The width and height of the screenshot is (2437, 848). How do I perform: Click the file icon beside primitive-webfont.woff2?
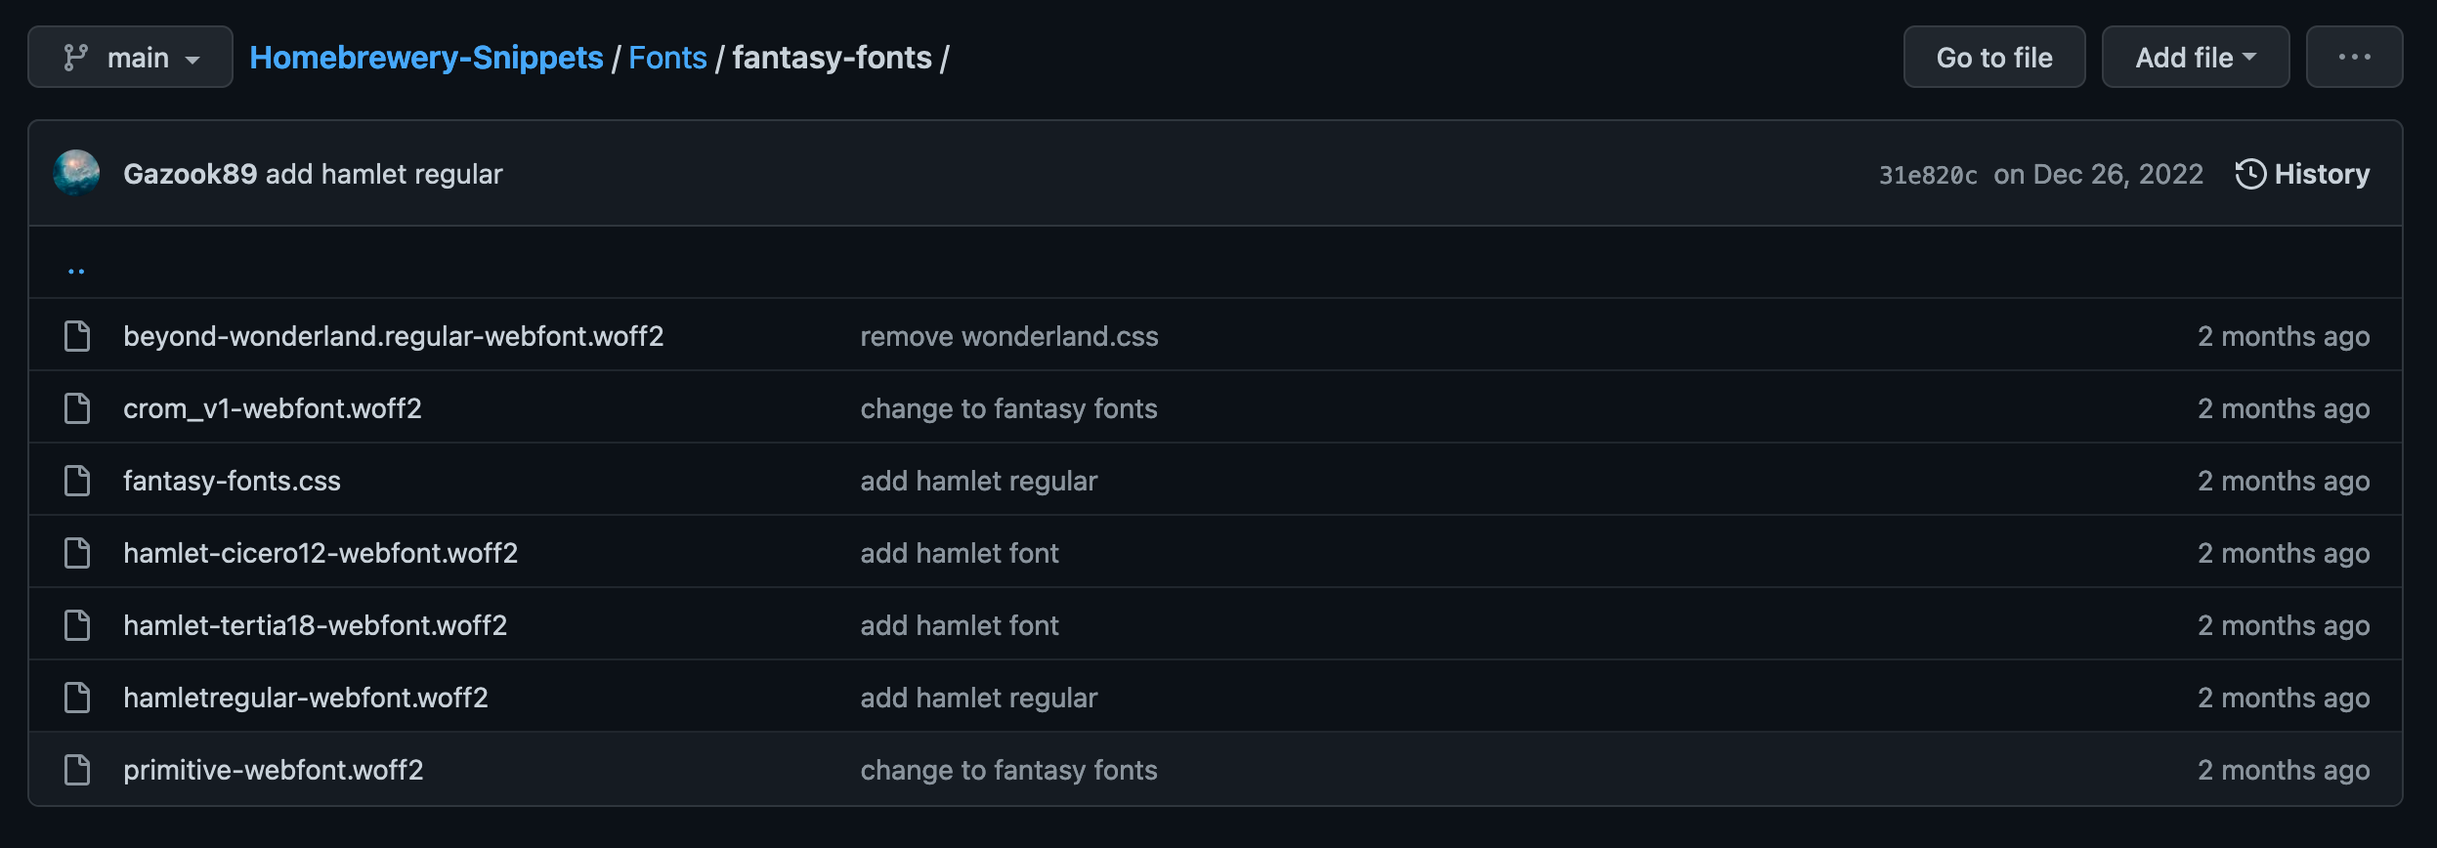[77, 770]
